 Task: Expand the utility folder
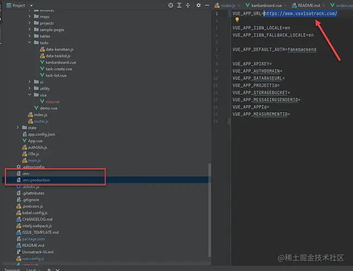[29, 88]
